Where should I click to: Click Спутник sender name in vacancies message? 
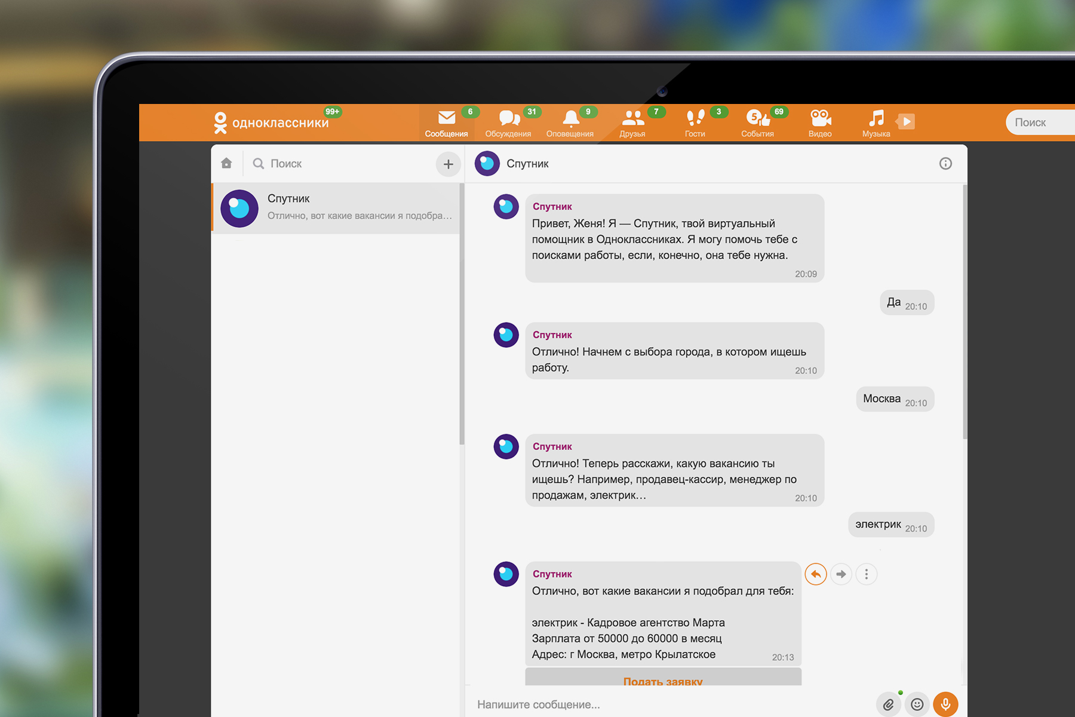coord(552,574)
